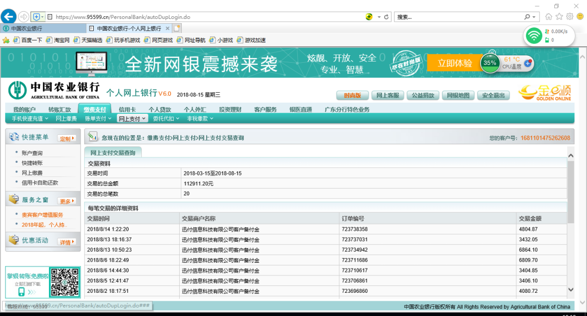Open the favorites star icon at top right
The image size is (587, 316).
coord(559,16)
